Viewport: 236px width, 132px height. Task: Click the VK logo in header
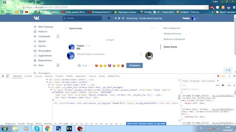coord(37,18)
